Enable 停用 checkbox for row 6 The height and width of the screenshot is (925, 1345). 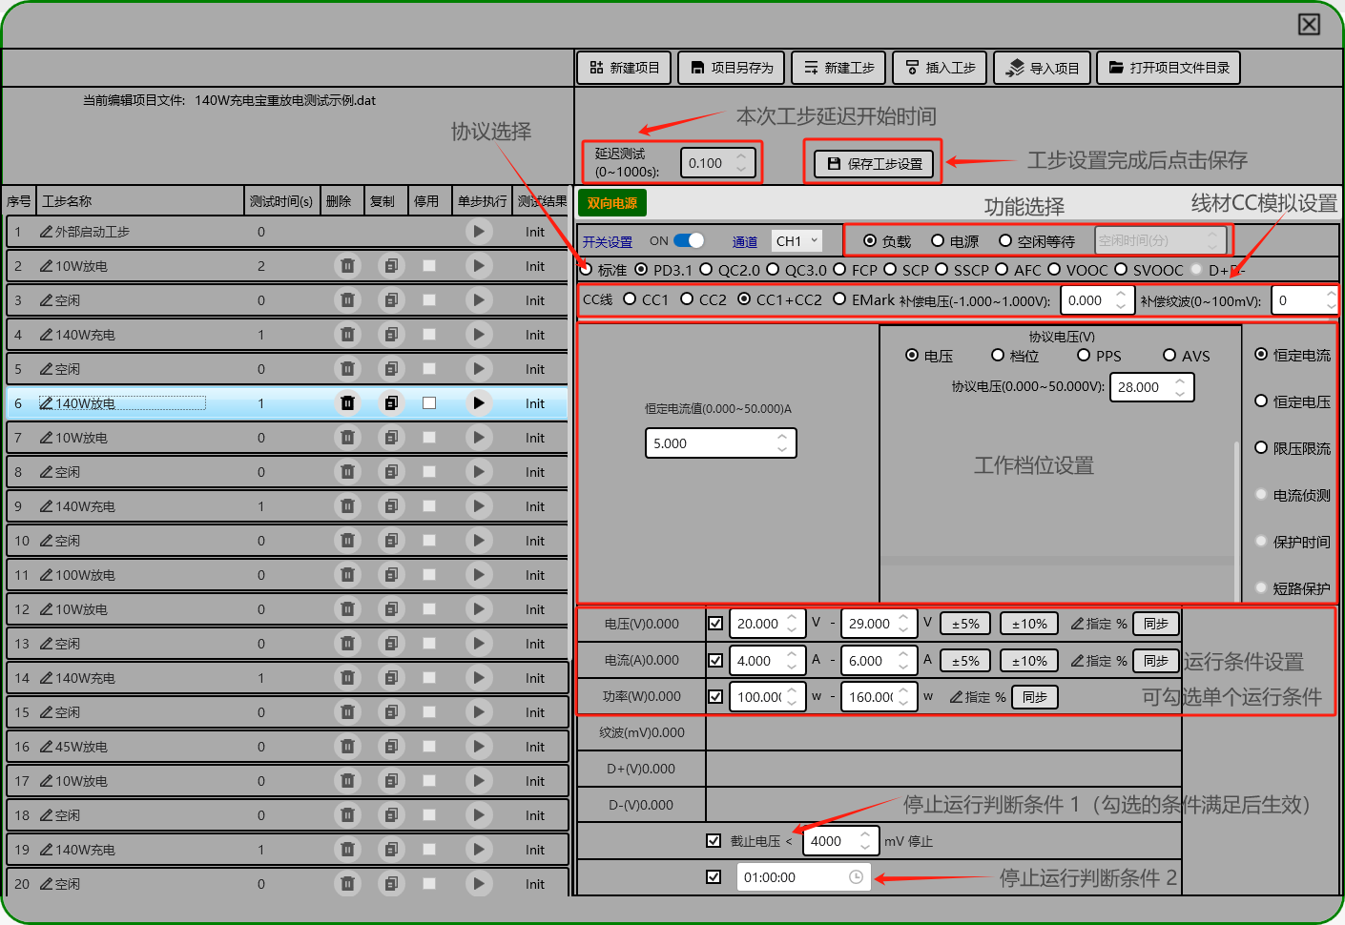(x=429, y=403)
